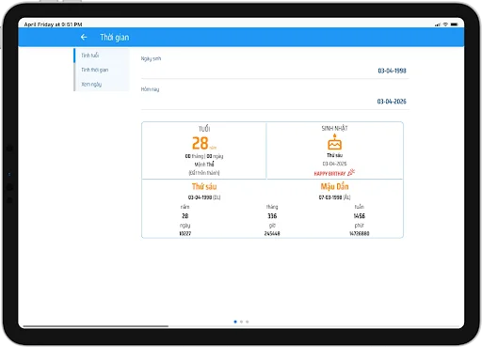Open the Tính tuổi tab
This screenshot has width=482, height=347.
[102, 55]
